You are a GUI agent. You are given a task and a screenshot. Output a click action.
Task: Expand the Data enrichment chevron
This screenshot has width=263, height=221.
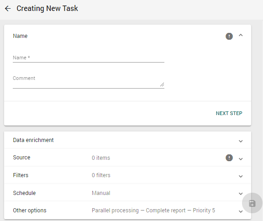coord(241,141)
